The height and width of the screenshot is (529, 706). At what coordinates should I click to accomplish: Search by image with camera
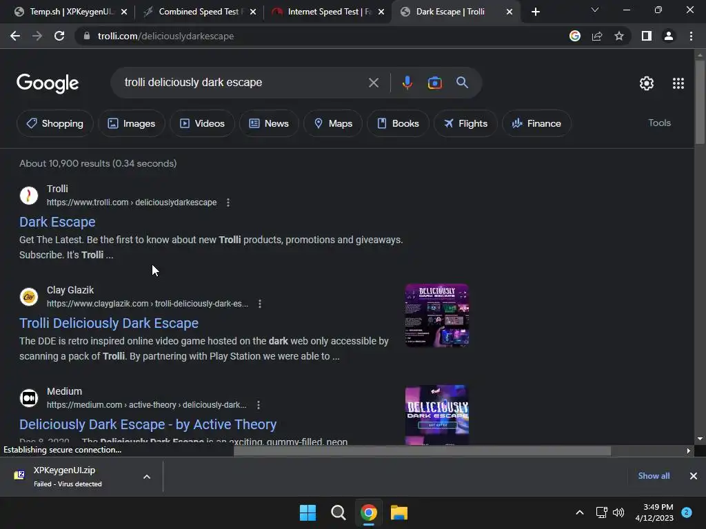434,83
